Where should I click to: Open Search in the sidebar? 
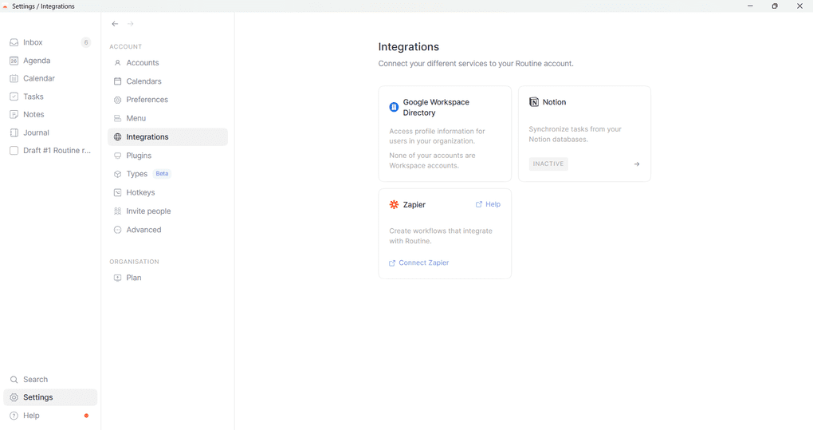pos(49,380)
